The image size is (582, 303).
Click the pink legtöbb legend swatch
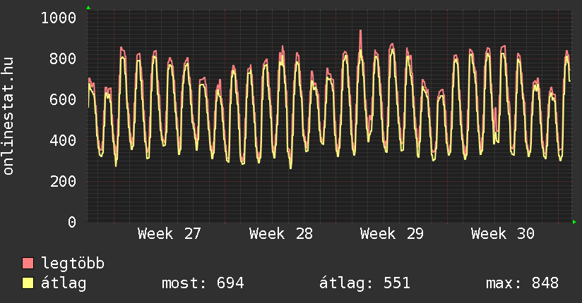28,264
